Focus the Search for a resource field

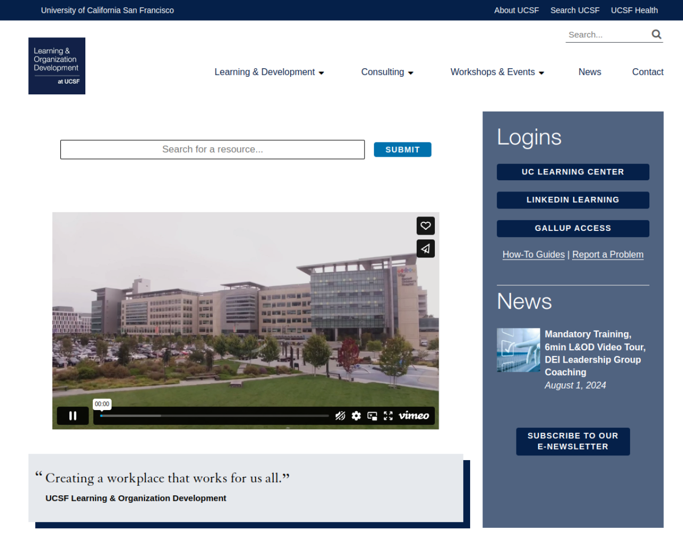tap(212, 149)
